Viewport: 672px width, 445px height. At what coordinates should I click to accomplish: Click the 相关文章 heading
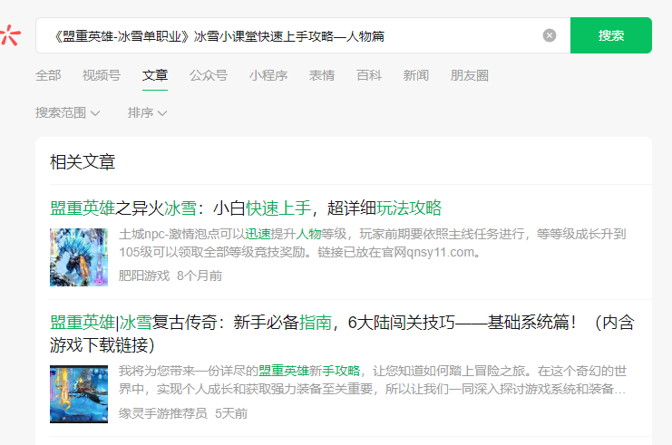(x=83, y=162)
